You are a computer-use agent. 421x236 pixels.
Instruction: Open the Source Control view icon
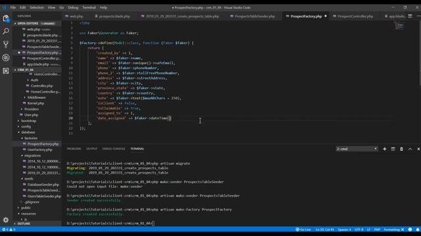6,45
